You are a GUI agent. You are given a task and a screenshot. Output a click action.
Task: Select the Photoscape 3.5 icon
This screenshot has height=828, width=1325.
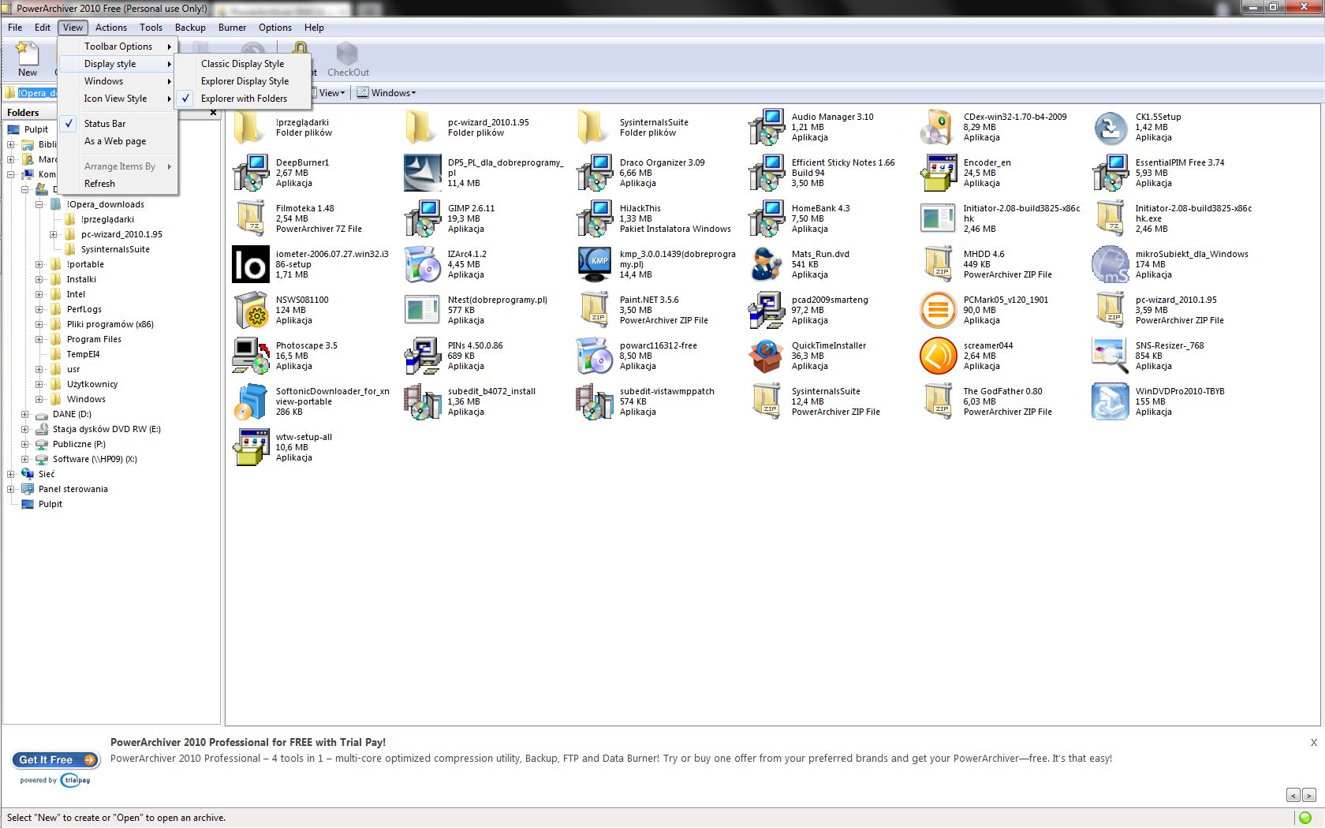point(251,356)
